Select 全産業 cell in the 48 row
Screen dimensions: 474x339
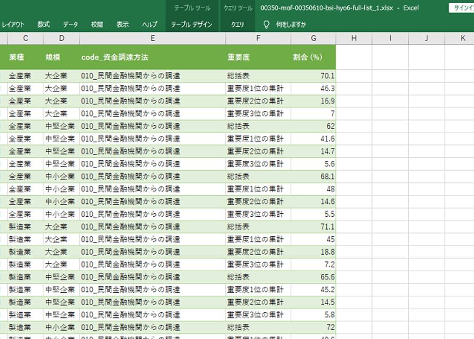coord(26,189)
